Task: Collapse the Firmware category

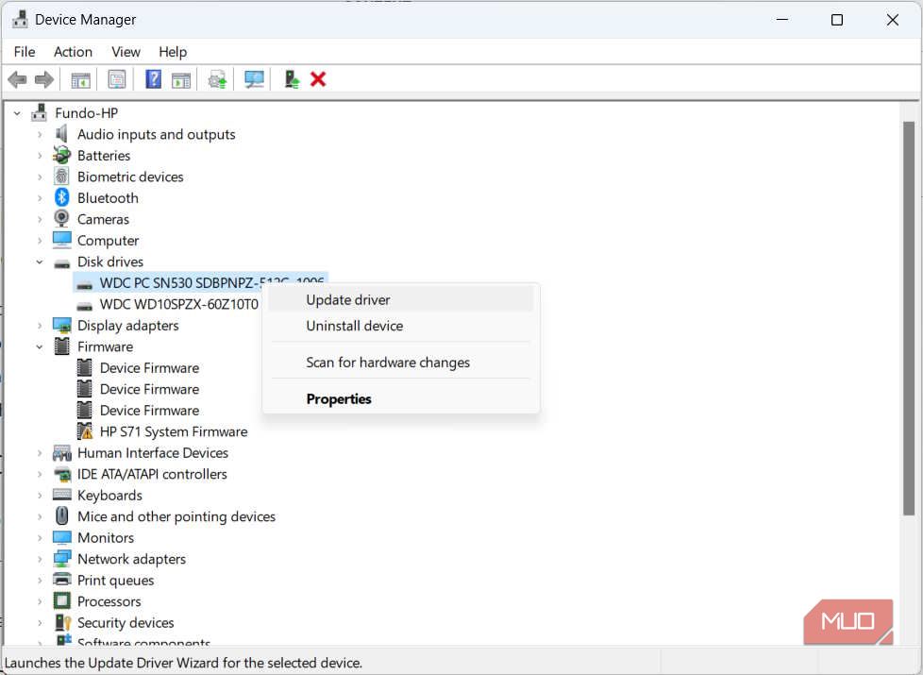Action: click(x=40, y=346)
